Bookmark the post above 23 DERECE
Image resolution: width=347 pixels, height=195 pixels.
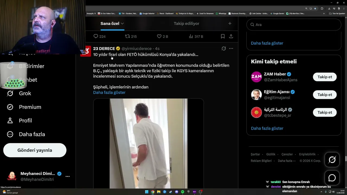[223, 36]
